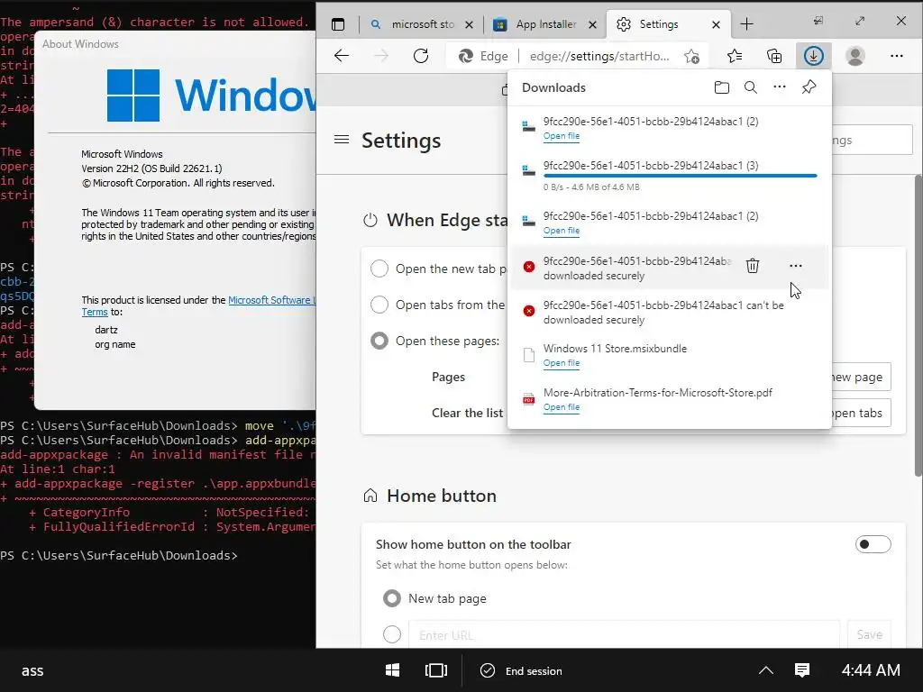Switch to the App Installer tab
The image size is (923, 692).
[545, 24]
